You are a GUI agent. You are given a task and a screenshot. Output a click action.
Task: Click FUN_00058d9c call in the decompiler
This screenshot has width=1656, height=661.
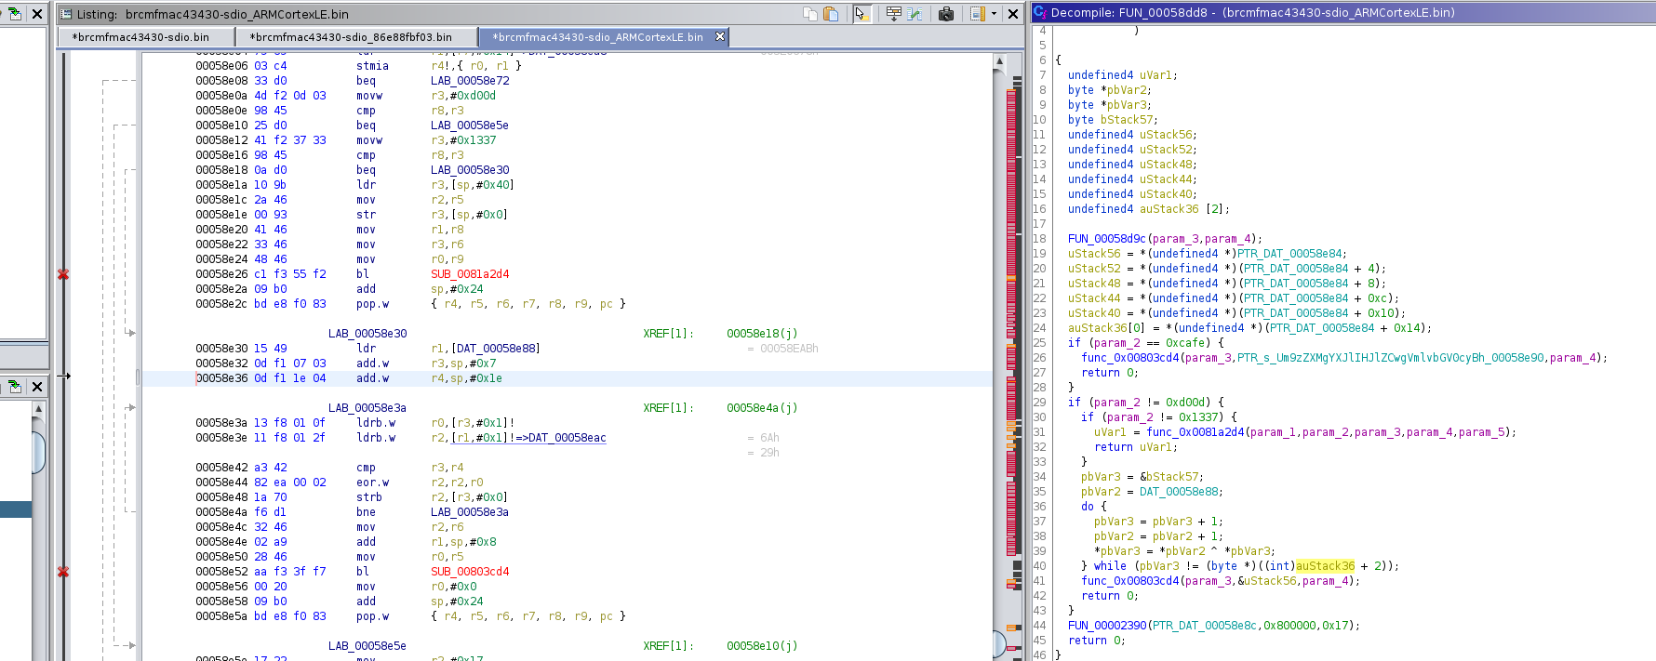1107,239
